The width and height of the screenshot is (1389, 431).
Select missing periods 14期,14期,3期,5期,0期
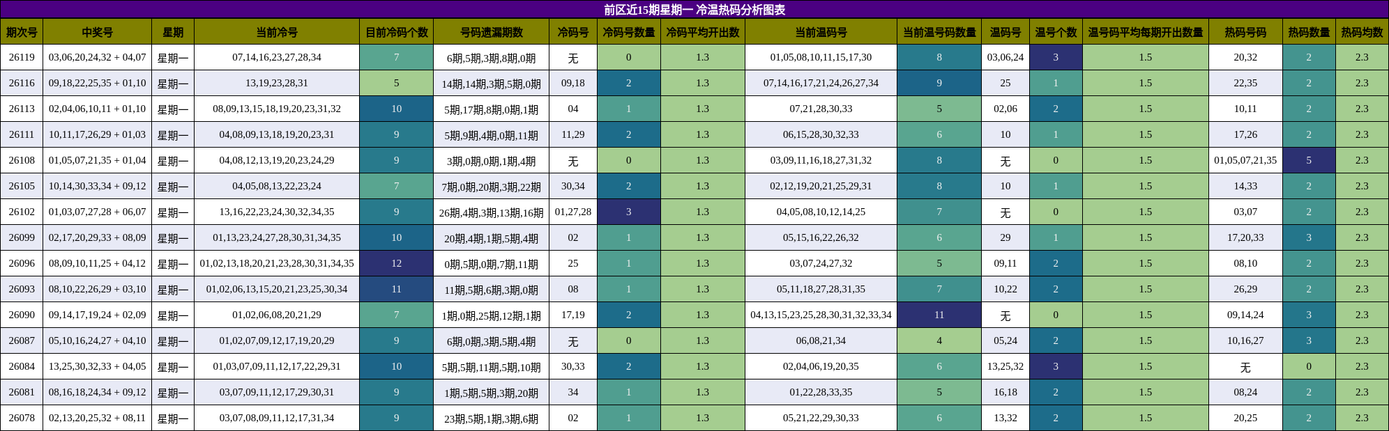[492, 83]
